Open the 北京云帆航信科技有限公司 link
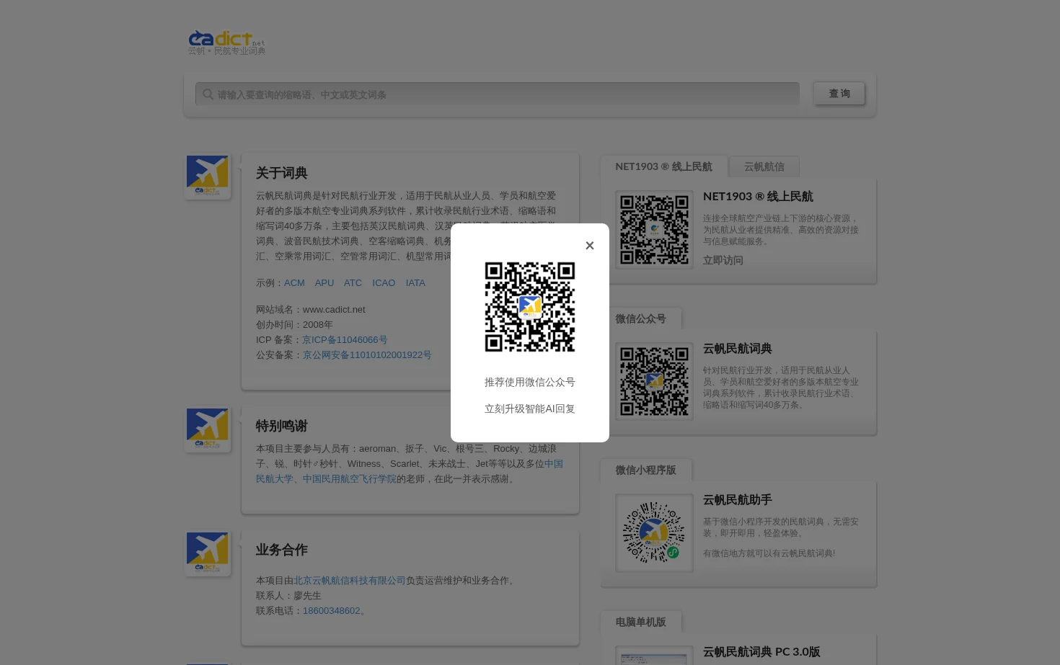 349,581
